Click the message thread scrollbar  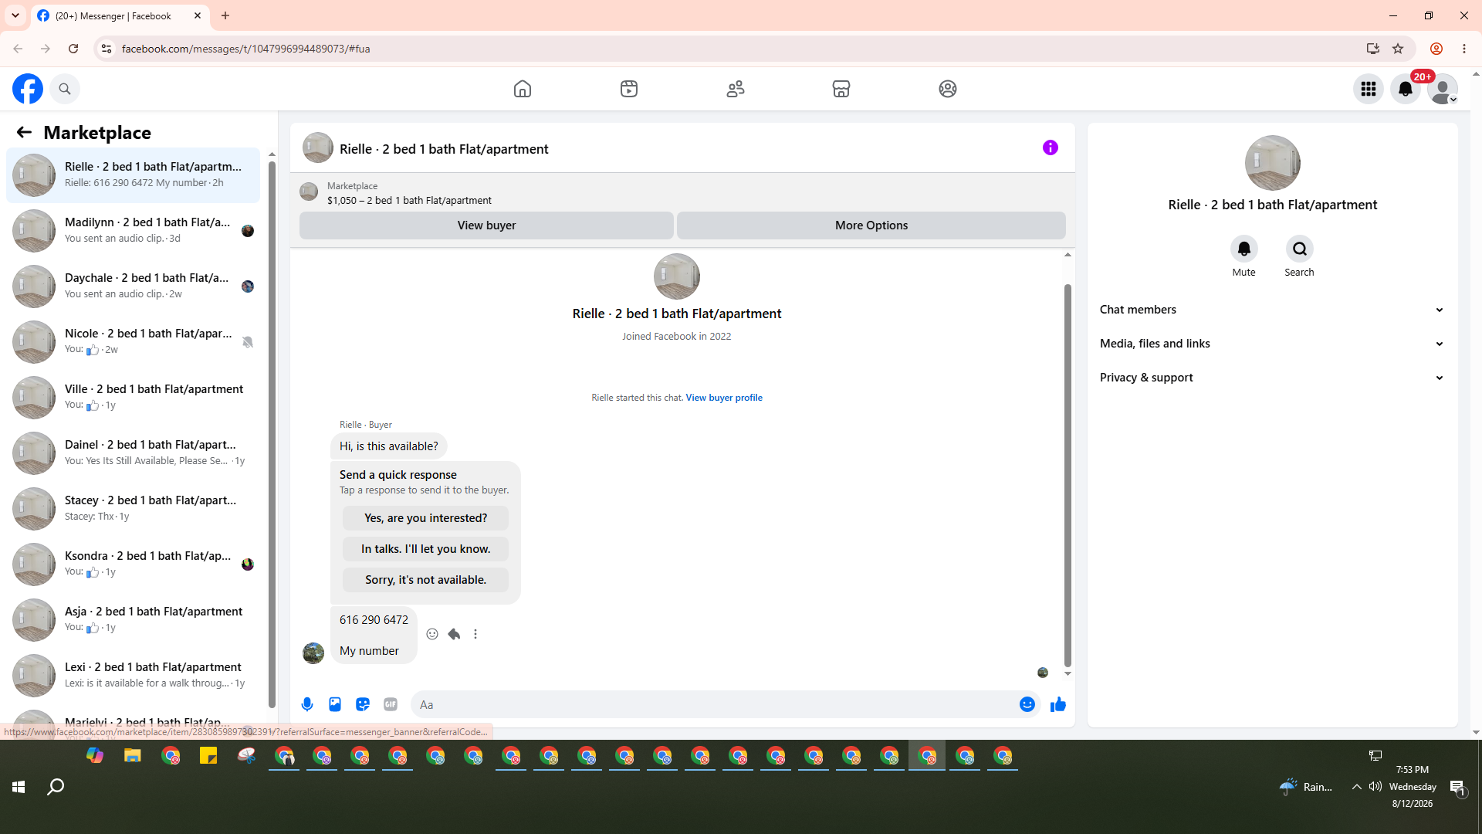1068,475
